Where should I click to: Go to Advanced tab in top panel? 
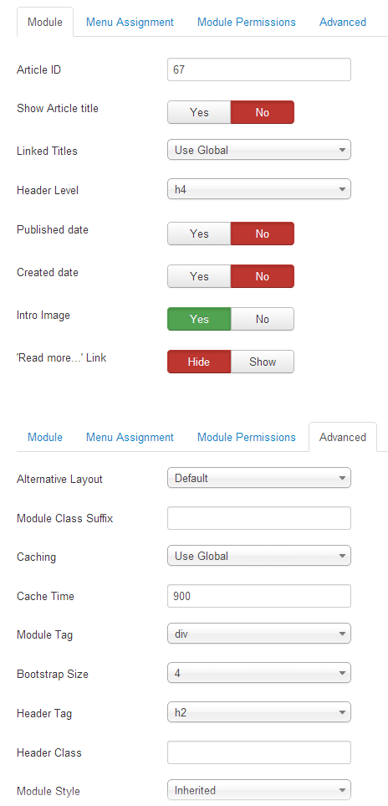[x=342, y=22]
